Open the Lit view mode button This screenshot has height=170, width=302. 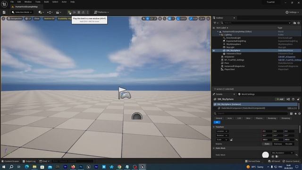28,18
